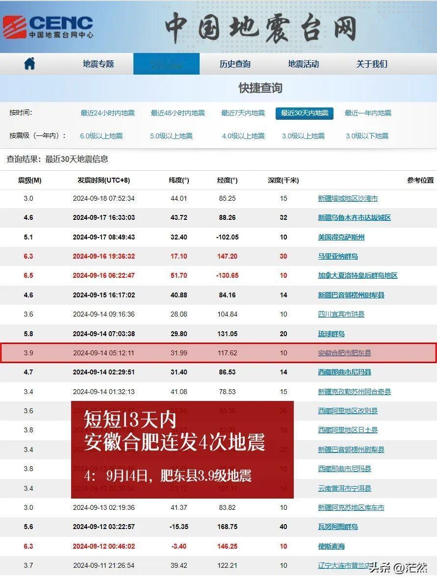The width and height of the screenshot is (437, 583).
Task: Click the 经度(°) column header
Action: (x=228, y=180)
